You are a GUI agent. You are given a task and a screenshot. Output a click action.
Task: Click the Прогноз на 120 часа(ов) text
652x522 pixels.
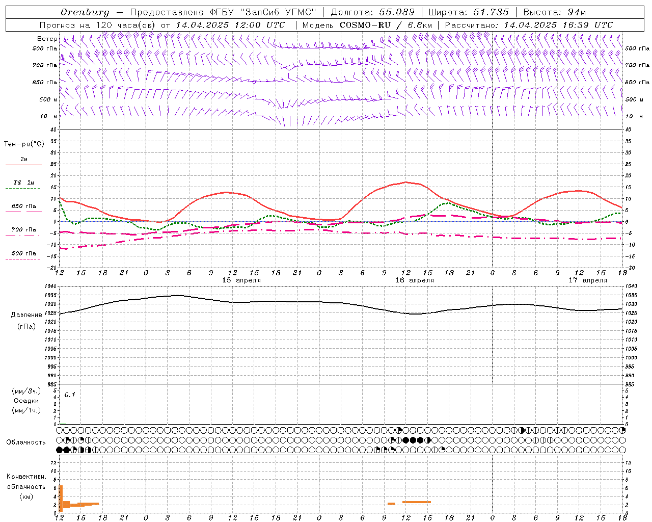(x=98, y=25)
